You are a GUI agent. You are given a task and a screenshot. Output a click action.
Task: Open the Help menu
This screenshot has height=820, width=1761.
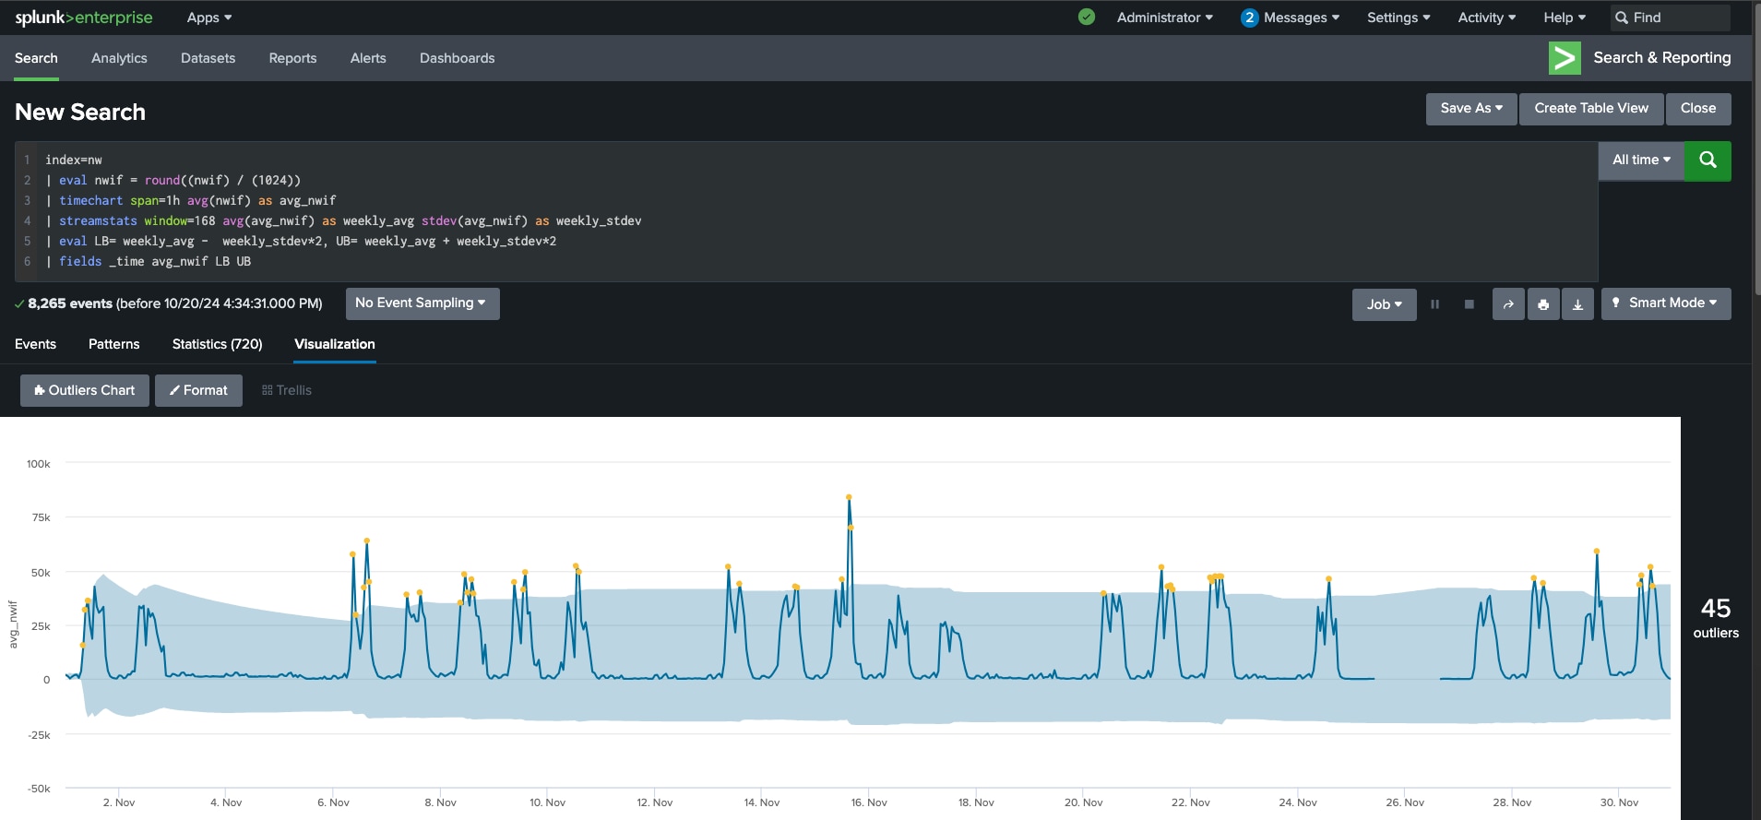[x=1565, y=18]
